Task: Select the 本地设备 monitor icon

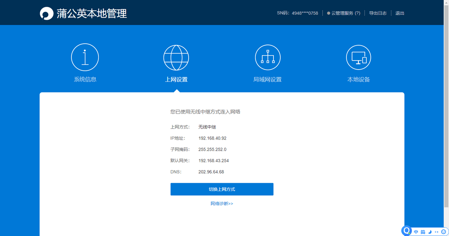Action: pyautogui.click(x=358, y=58)
